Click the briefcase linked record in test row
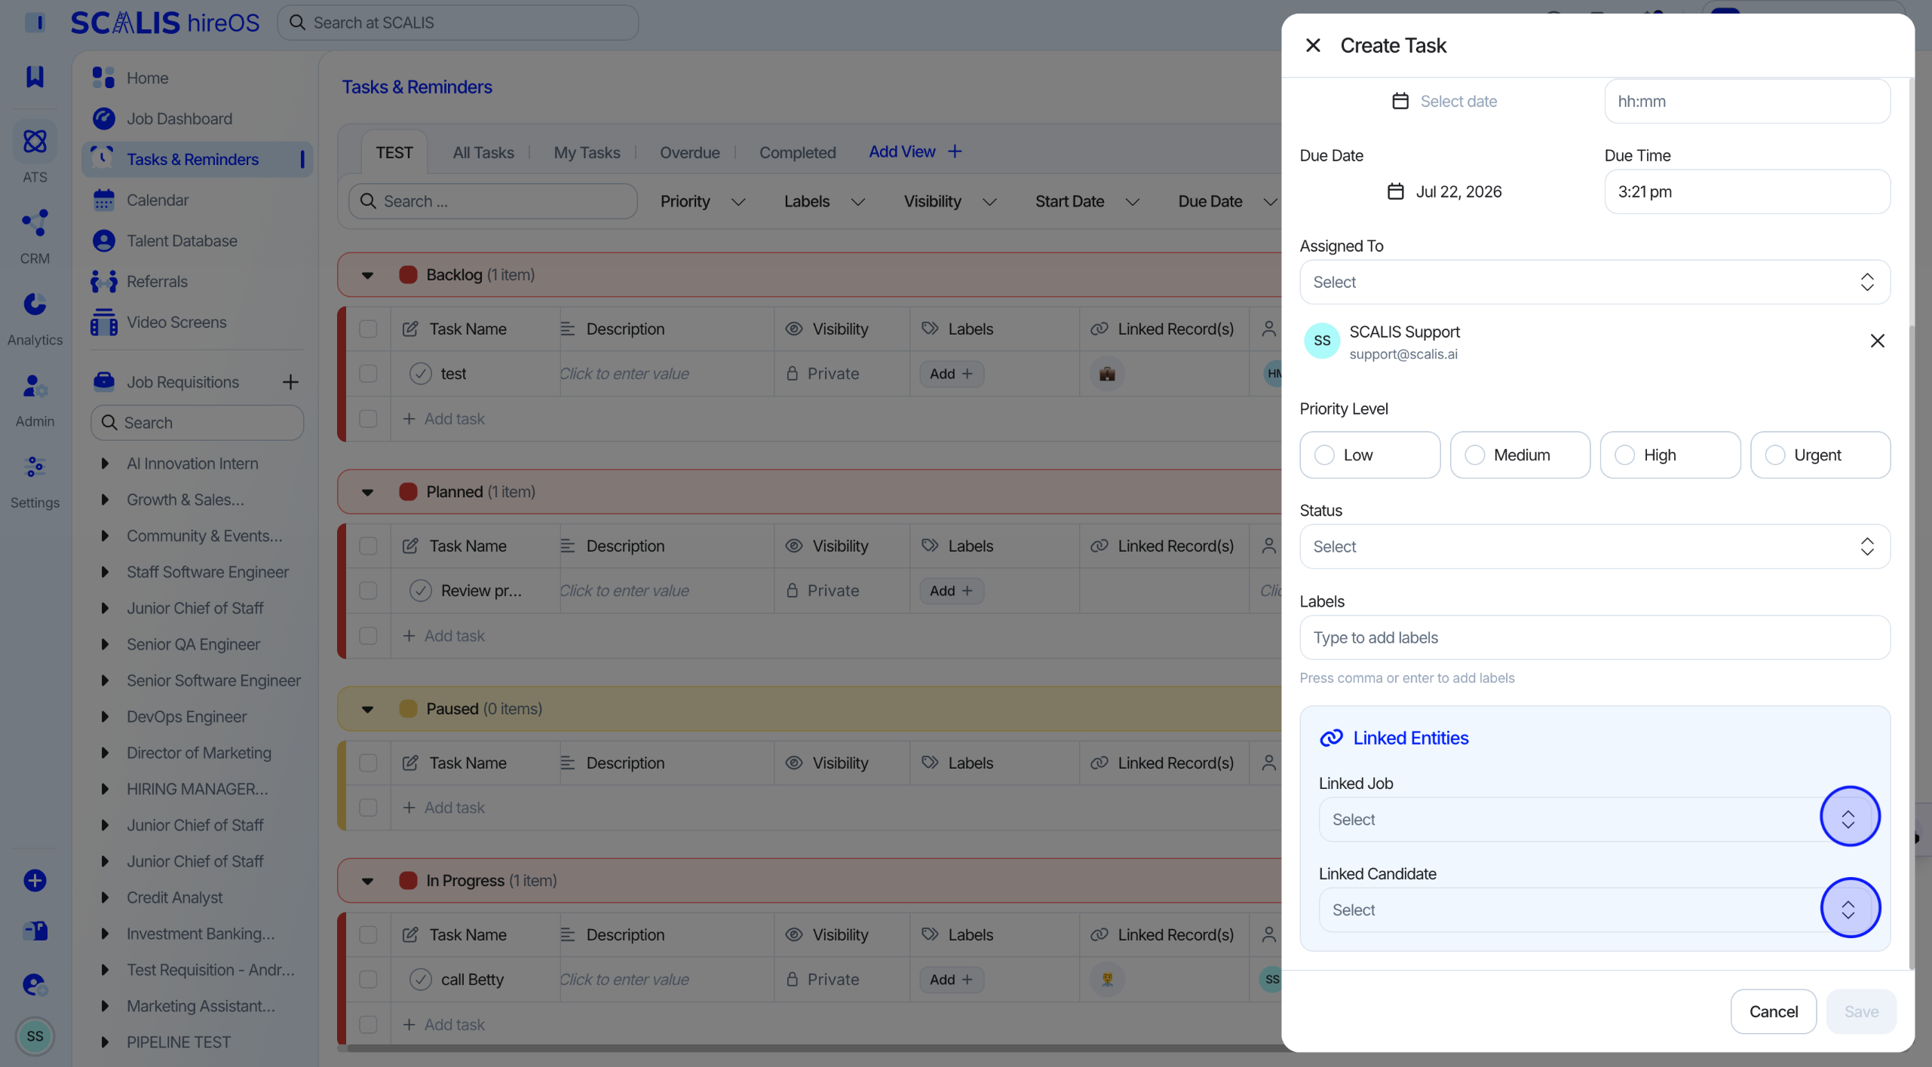The width and height of the screenshot is (1932, 1067). point(1106,373)
